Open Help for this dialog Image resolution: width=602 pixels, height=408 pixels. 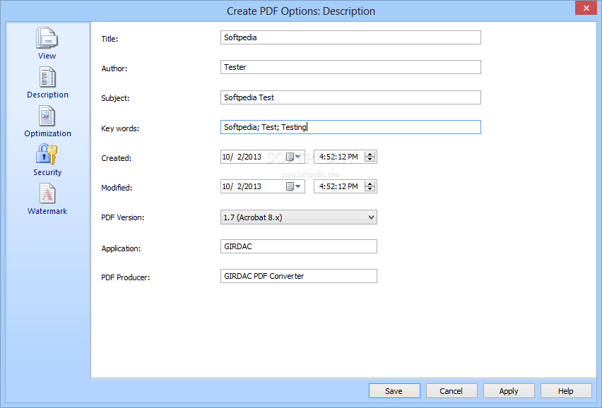click(566, 391)
